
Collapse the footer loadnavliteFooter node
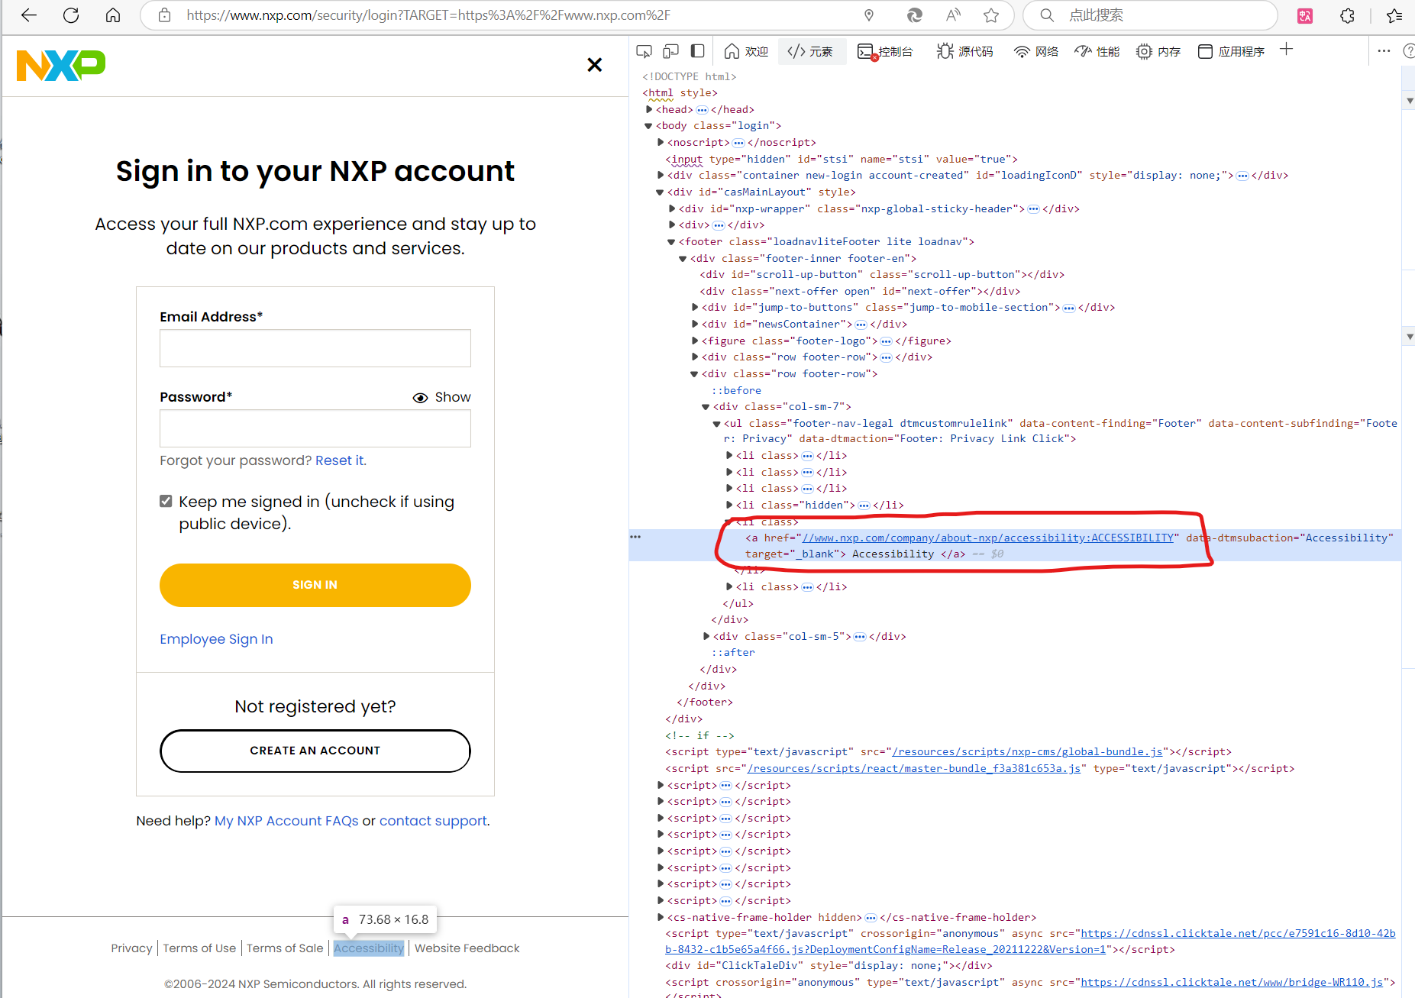671,242
